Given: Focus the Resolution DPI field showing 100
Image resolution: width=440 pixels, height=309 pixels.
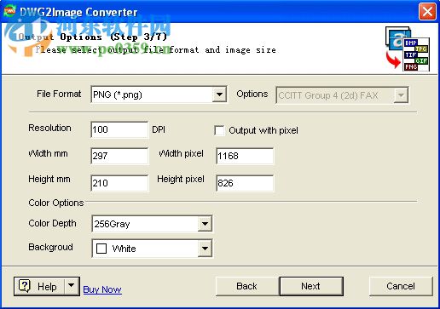Looking at the screenshot, I should [119, 129].
